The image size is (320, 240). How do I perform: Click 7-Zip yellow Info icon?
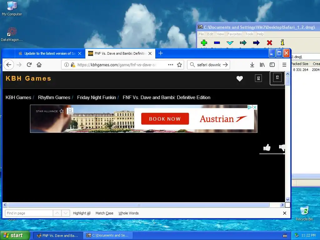282,42
